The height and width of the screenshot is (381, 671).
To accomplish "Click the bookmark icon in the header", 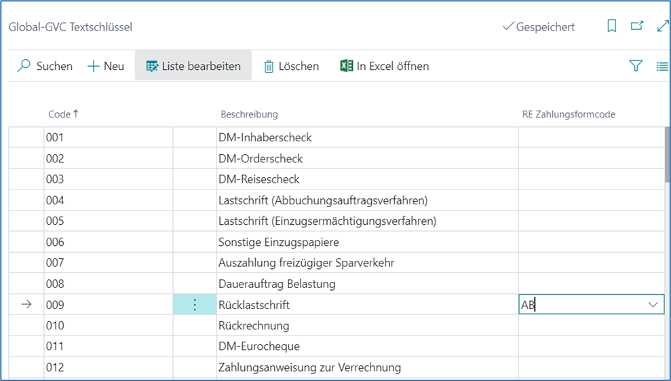I will point(611,26).
